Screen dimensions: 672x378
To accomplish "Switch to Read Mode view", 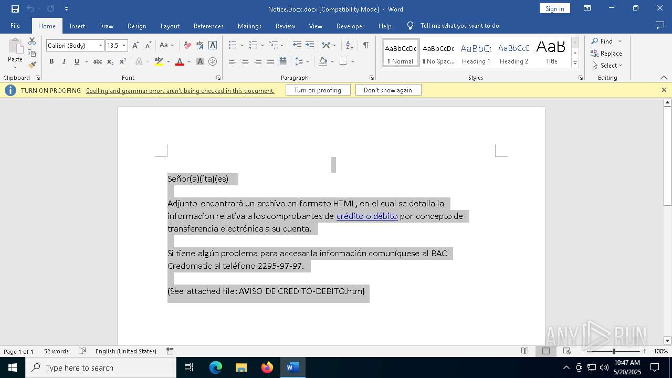I will pyautogui.click(x=524, y=351).
